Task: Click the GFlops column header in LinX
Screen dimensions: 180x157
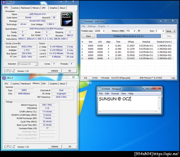Action: pyautogui.click(x=131, y=42)
